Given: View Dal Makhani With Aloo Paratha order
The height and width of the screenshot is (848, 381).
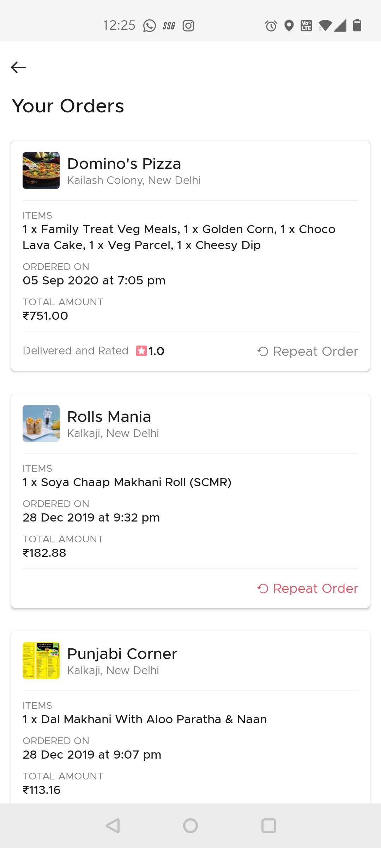Looking at the screenshot, I should 145,719.
